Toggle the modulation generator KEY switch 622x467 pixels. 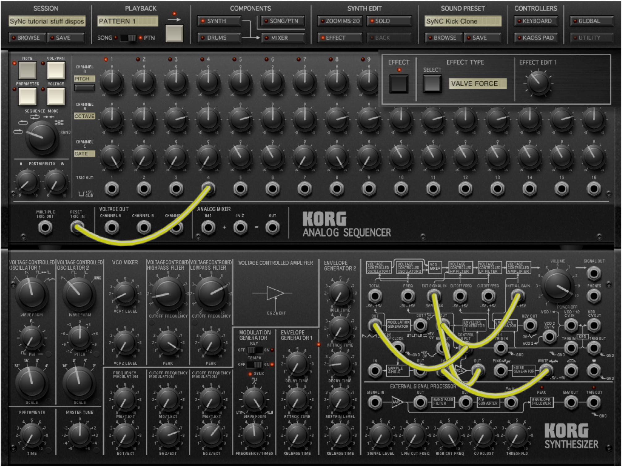pos(255,350)
